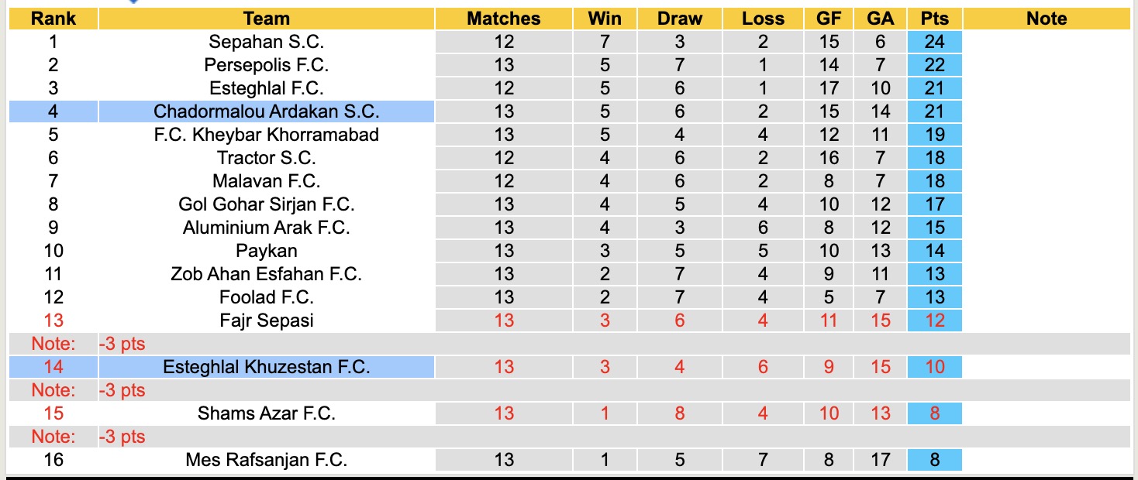
Task: Select the Note column header
Action: click(1047, 19)
